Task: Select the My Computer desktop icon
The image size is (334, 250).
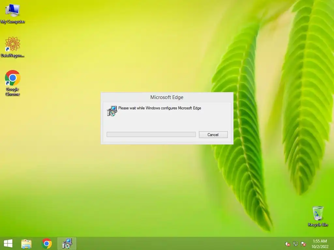Action: click(x=13, y=14)
